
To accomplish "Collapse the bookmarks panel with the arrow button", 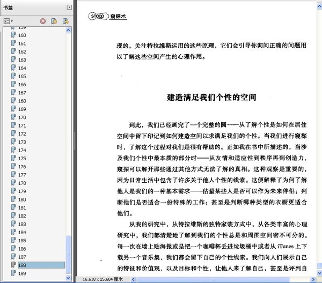I will coord(69,8).
